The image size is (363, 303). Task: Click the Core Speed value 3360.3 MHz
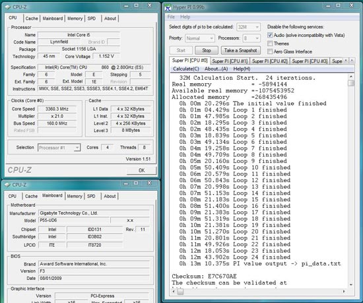point(57,109)
